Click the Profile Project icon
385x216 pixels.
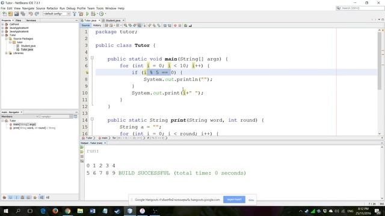click(101, 14)
